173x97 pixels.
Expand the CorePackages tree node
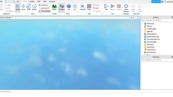[142, 29]
